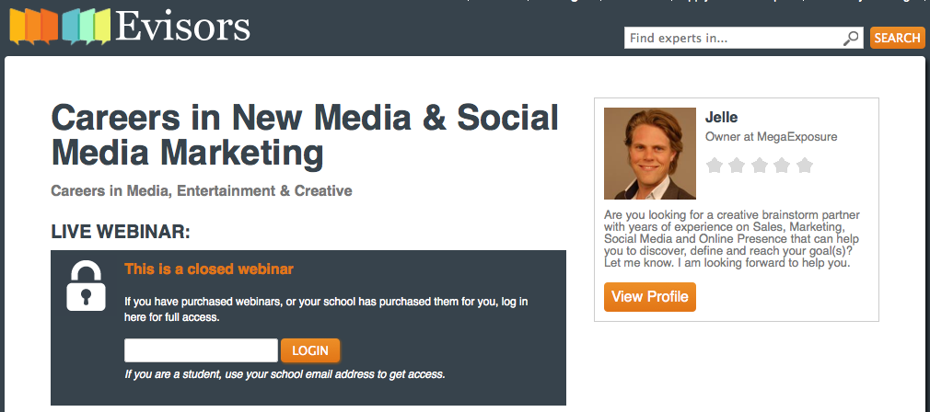
Task: Click the school email input field
Action: pos(201,350)
